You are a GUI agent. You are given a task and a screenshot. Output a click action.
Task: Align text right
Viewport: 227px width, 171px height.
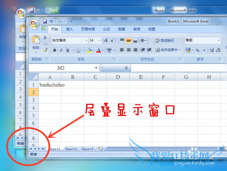(135, 50)
